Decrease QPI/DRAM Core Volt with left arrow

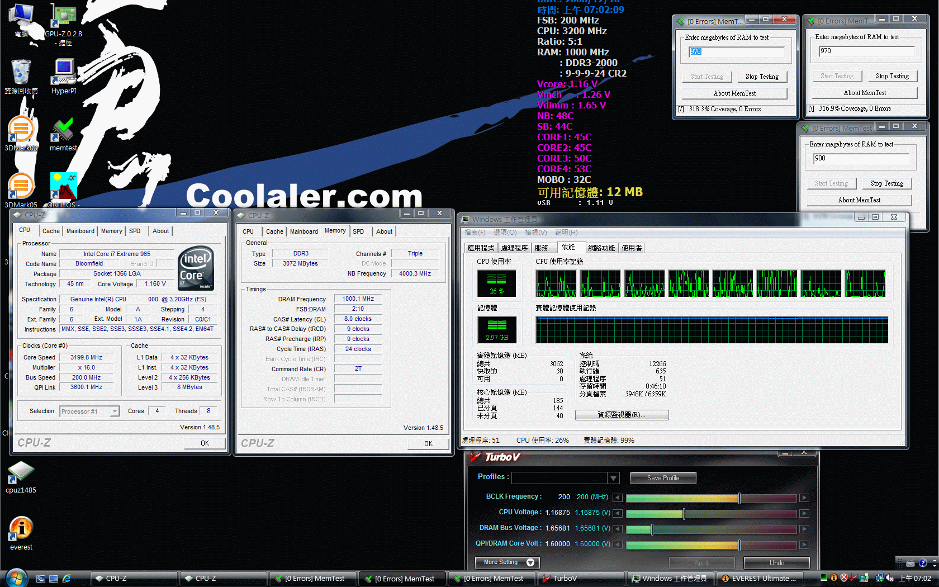point(617,545)
